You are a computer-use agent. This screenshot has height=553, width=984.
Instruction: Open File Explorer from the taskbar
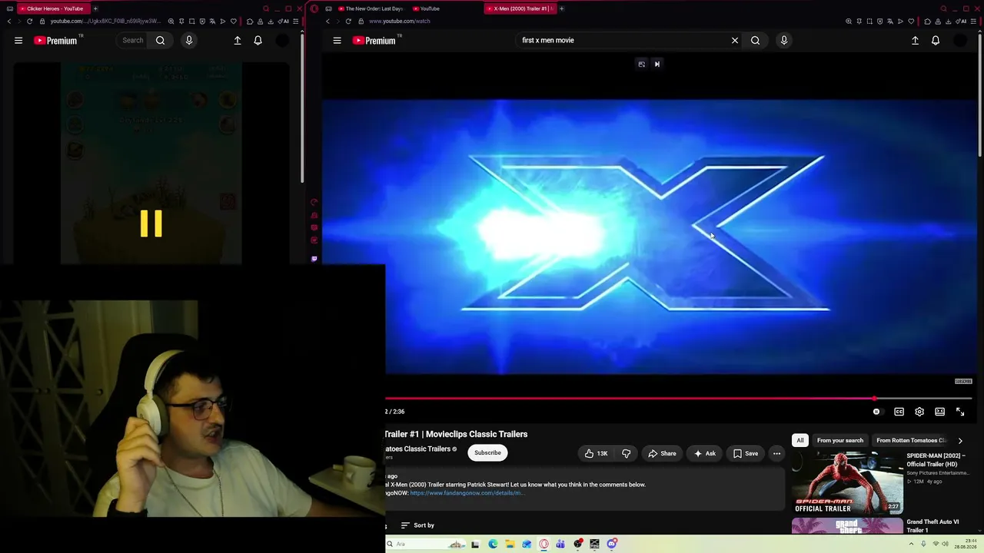[510, 545]
